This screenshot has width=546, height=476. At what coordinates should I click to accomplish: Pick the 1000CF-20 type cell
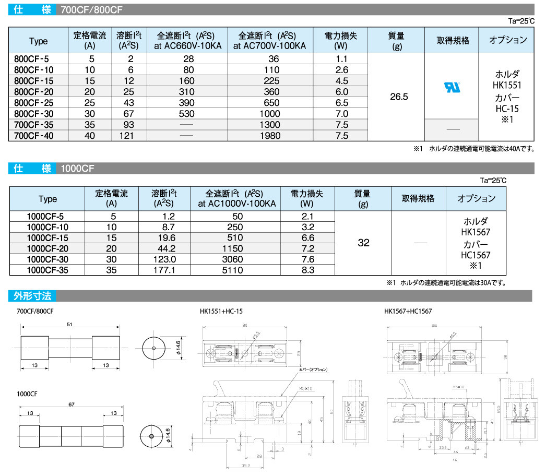point(48,248)
